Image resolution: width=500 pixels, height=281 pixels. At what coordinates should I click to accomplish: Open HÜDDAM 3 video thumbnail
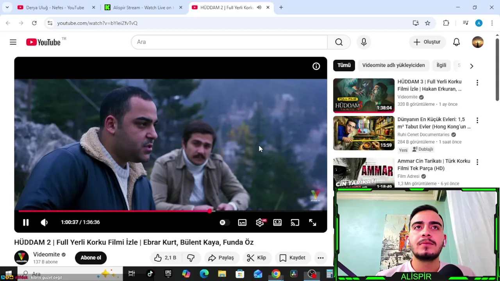pyautogui.click(x=364, y=96)
